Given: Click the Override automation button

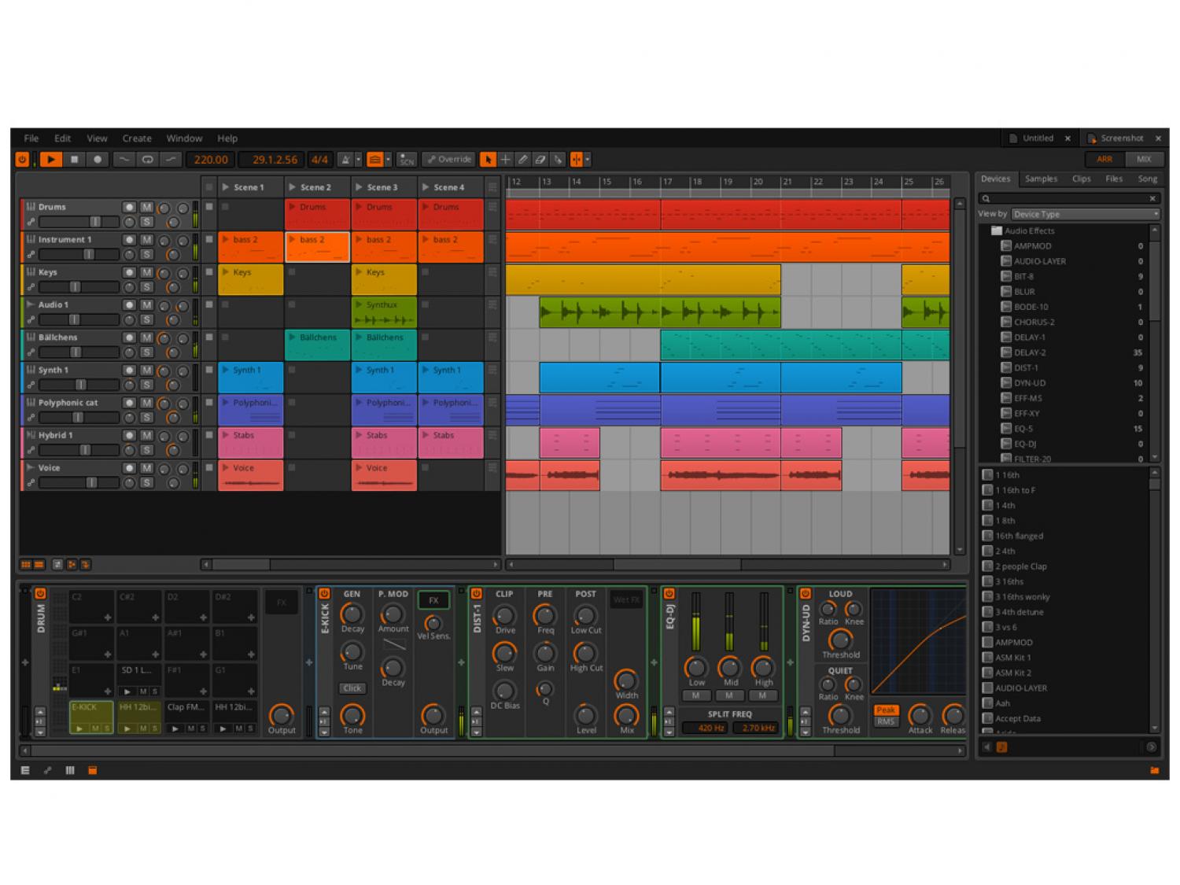Looking at the screenshot, I should coord(448,160).
